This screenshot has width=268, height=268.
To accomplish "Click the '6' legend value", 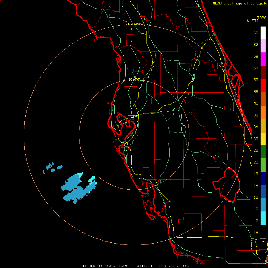I will 257,209.
